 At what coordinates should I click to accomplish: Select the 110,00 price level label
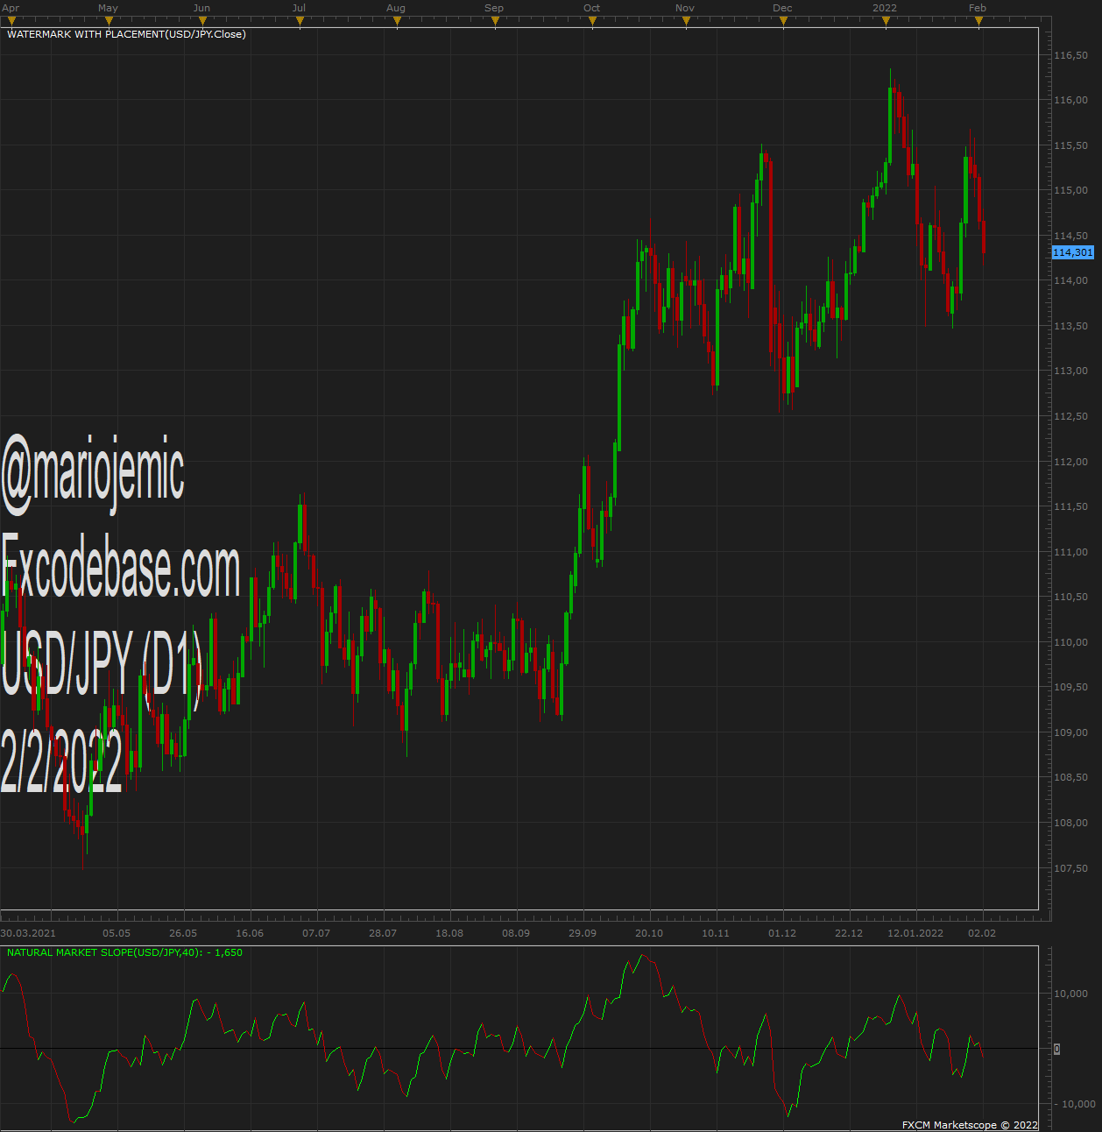tap(1071, 642)
